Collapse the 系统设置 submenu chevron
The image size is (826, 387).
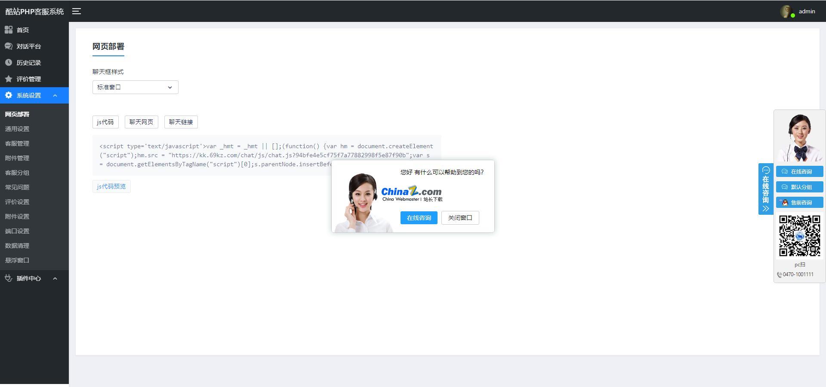(55, 95)
